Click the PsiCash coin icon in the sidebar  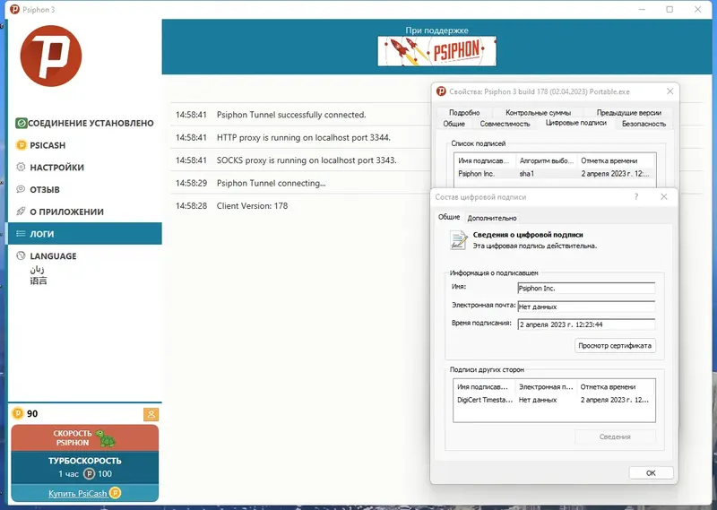pyautogui.click(x=21, y=145)
